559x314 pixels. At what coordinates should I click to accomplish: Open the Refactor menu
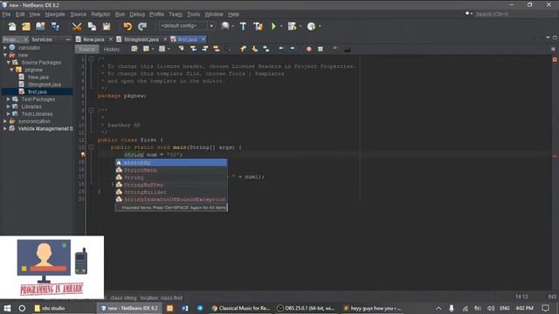pos(100,14)
